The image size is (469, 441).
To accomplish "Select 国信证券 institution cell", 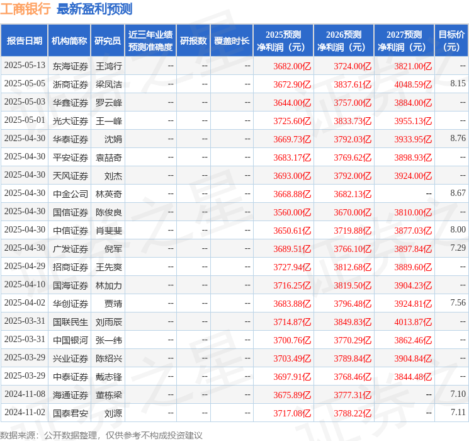I will 71,212.
